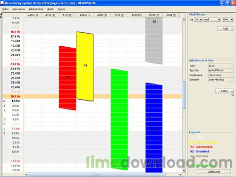Click the yellow reservation block in A104
The height and width of the screenshot is (177, 236).
(x=85, y=67)
